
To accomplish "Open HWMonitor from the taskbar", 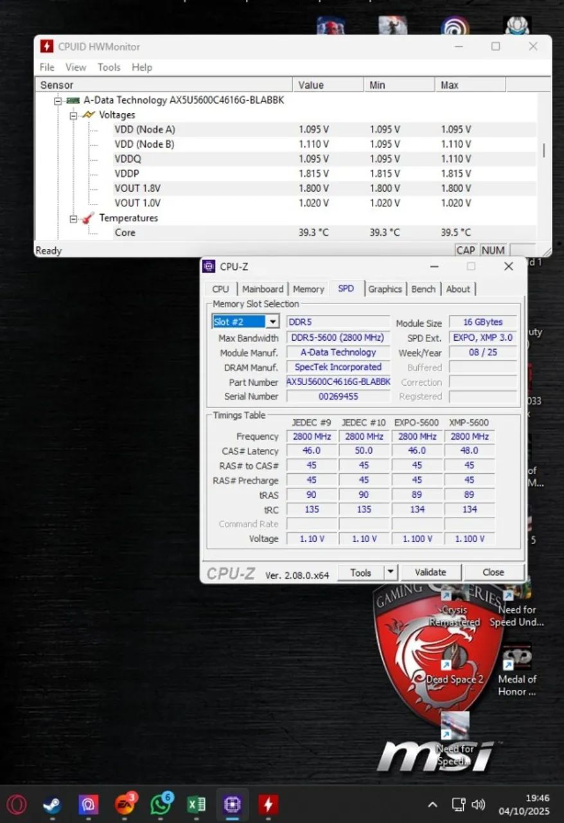I will (268, 804).
